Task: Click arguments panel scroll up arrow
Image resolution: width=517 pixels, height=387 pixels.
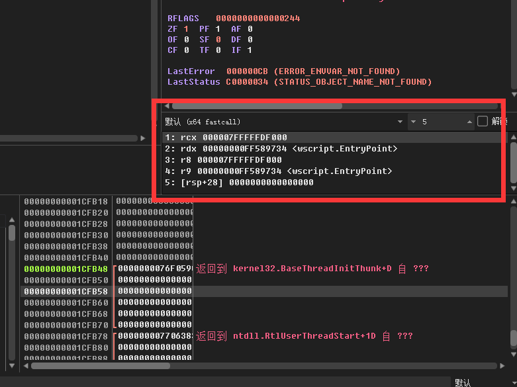Action: (514, 137)
